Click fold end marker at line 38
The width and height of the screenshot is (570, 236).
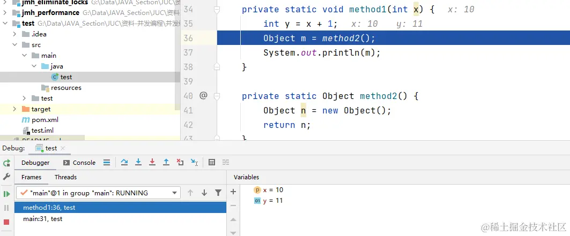click(x=217, y=67)
